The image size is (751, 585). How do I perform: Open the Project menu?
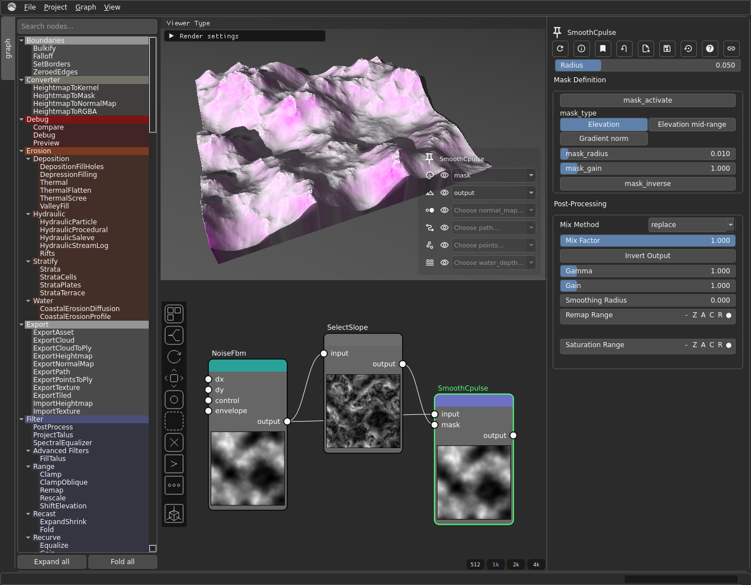(x=55, y=7)
